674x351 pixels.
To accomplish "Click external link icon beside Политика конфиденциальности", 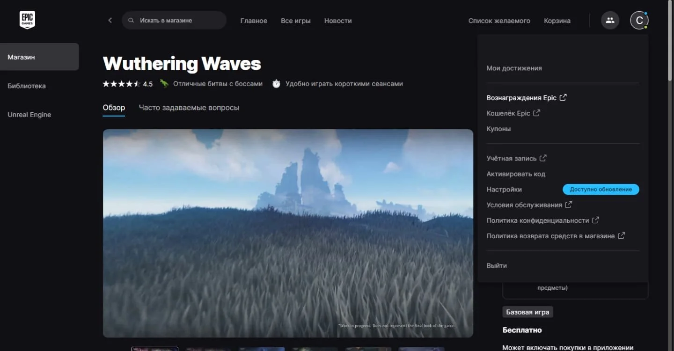I will 595,220.
